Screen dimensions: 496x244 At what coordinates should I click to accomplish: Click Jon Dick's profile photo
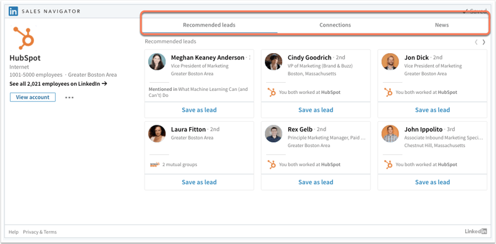coord(390,62)
